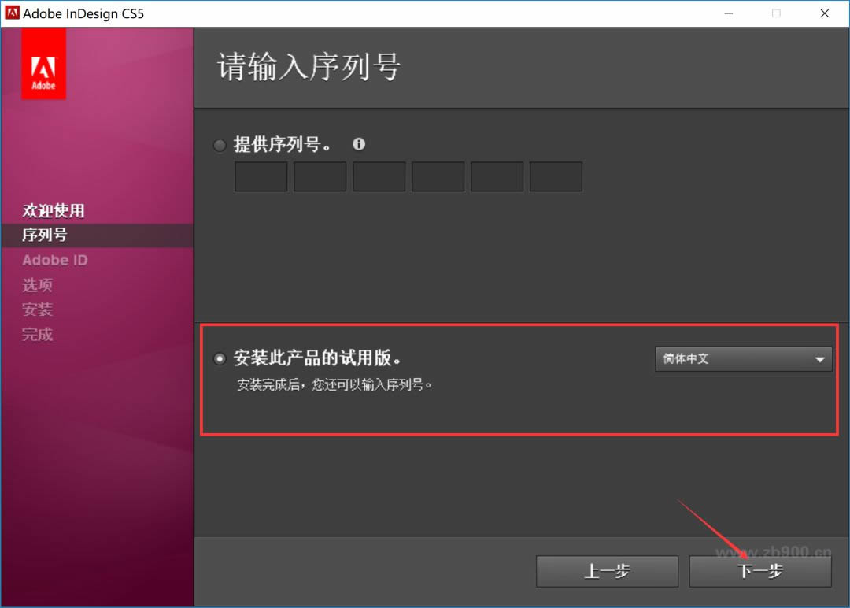Click the serial number info icon
Viewport: 850px width, 608px height.
coord(359,145)
